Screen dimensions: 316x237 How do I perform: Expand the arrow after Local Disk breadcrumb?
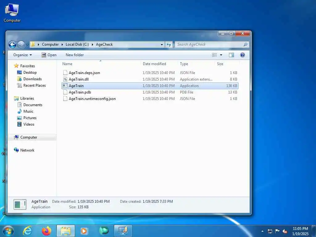[93, 44]
